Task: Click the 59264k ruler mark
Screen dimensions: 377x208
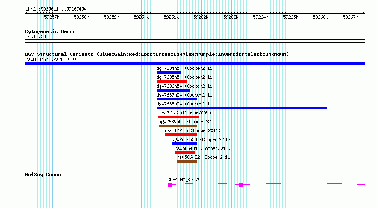Action: (261, 17)
